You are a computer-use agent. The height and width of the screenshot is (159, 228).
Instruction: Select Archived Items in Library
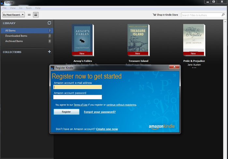tap(27, 41)
